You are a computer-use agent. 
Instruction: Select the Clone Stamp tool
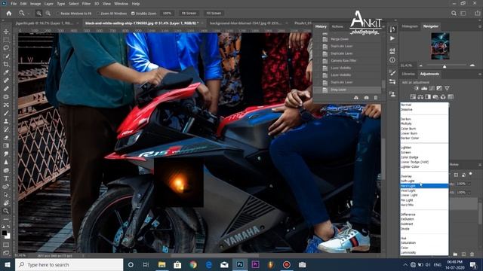click(6, 121)
